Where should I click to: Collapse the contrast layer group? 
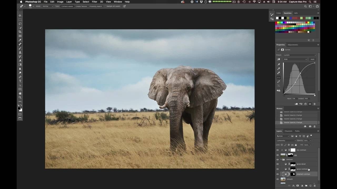click(x=281, y=159)
